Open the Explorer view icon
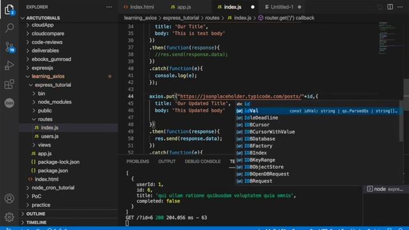The width and height of the screenshot is (409, 230). click(x=9, y=10)
